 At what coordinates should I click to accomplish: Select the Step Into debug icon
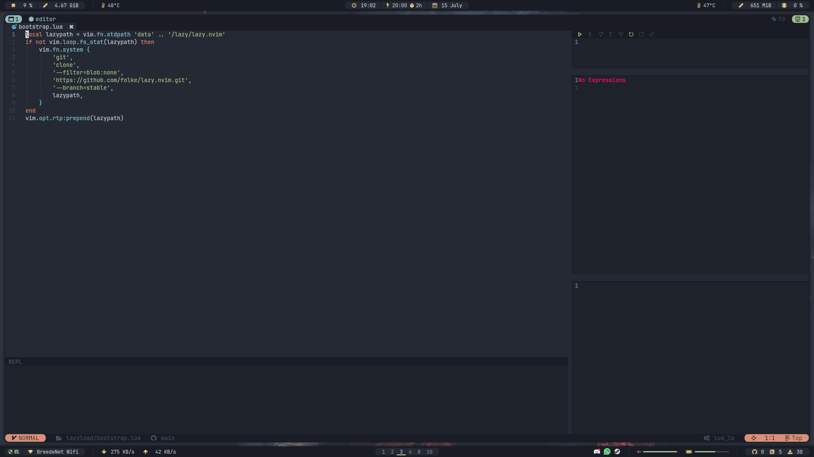(590, 34)
